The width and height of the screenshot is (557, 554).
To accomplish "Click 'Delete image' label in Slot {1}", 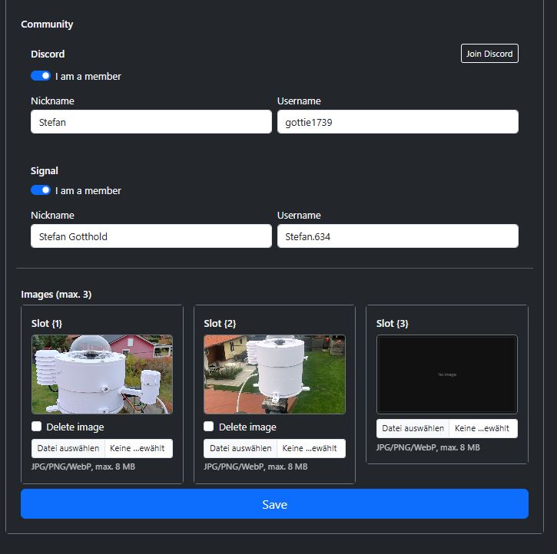I will pos(75,427).
